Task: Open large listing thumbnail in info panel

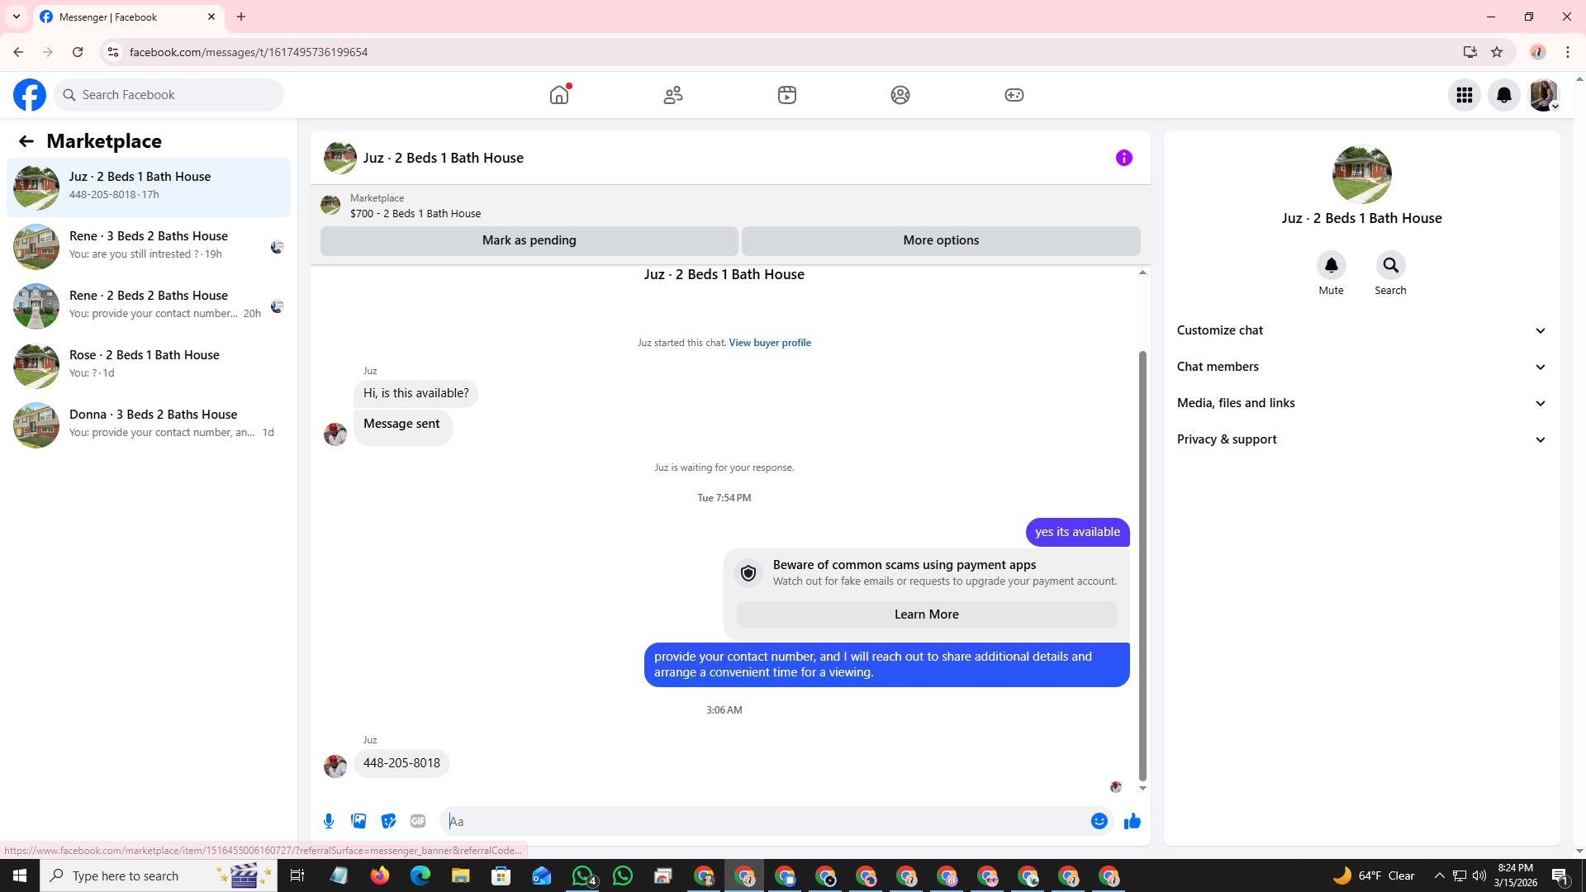Action: 1361,174
